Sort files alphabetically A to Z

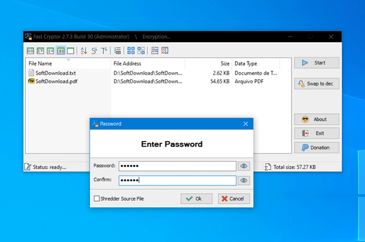pos(84,51)
